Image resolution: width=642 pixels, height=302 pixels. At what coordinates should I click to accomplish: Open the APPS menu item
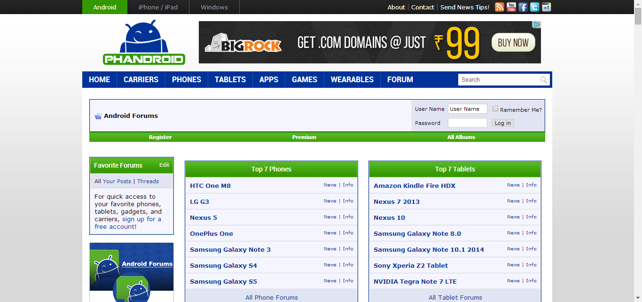pos(269,79)
